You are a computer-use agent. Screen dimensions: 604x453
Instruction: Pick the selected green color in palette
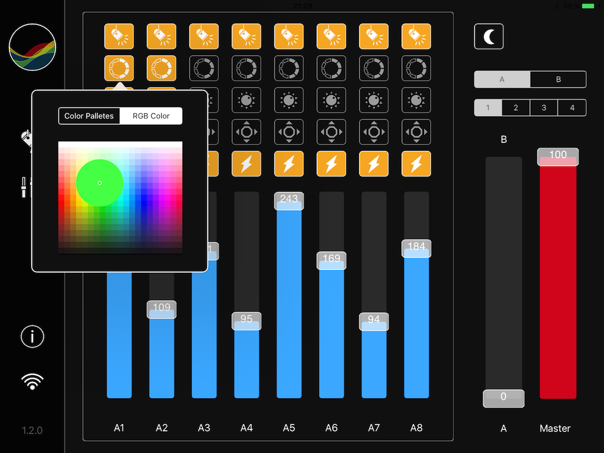100,183
